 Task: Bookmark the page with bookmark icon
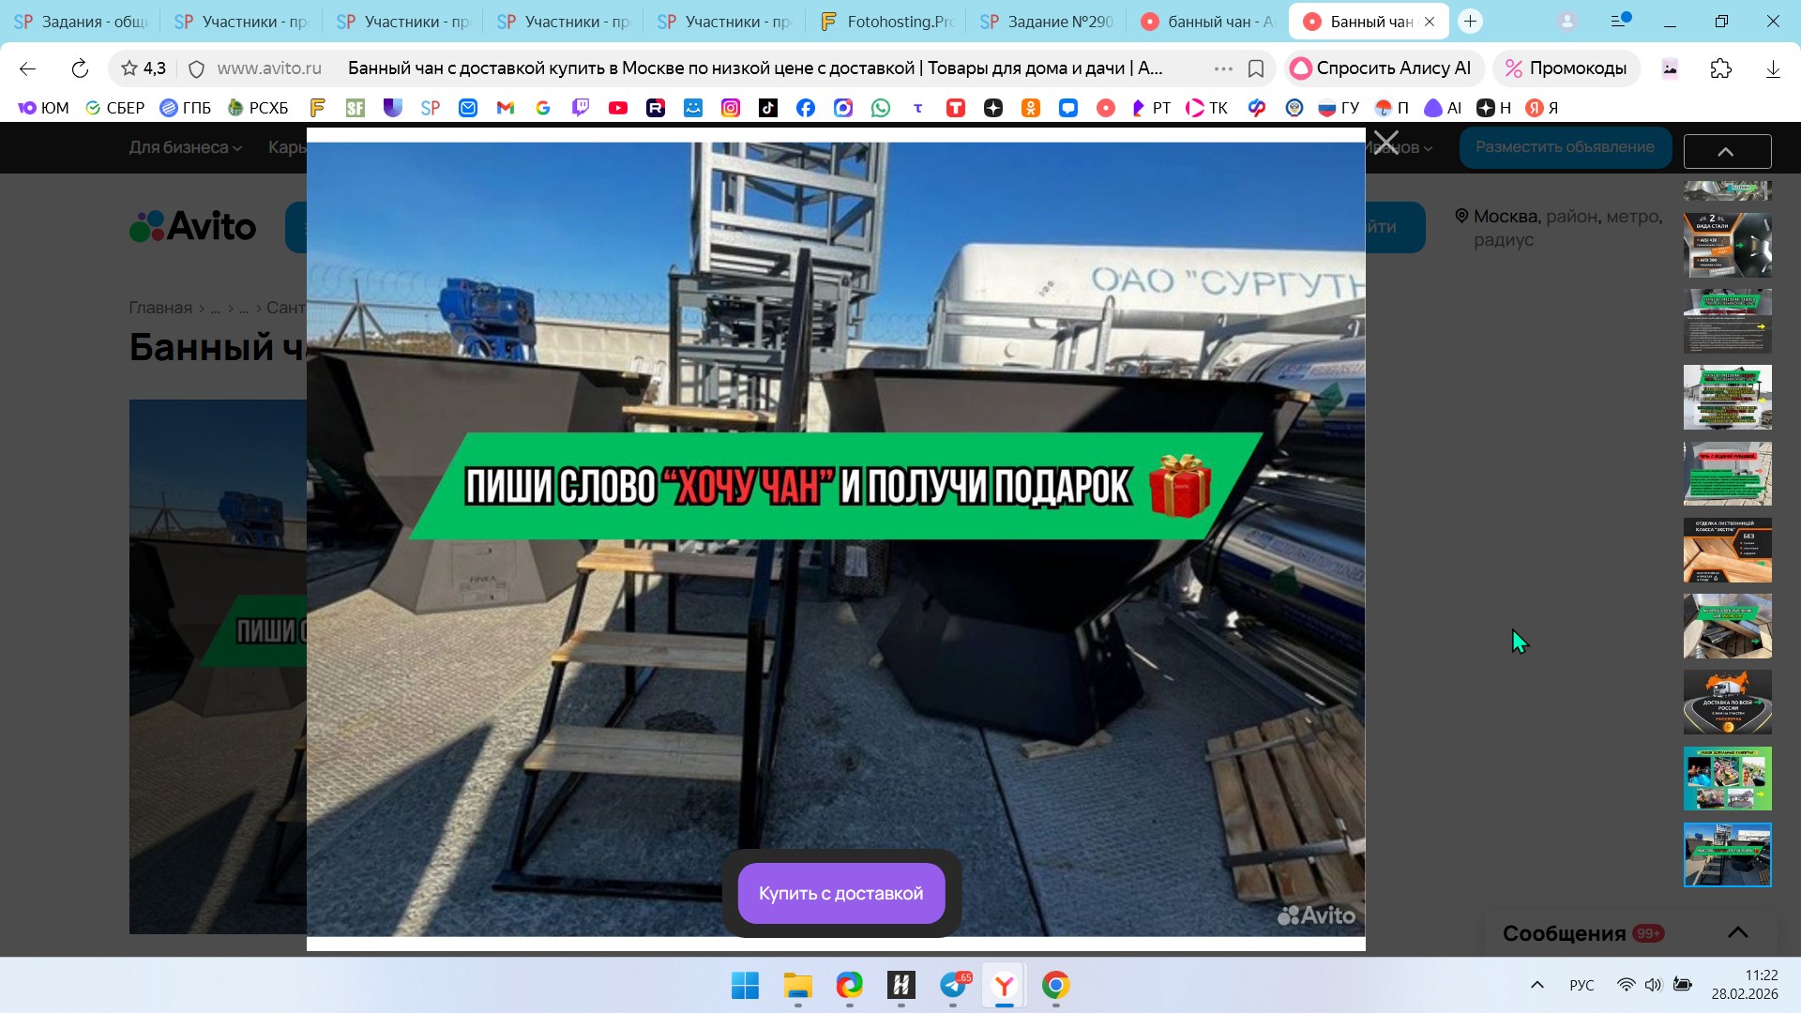(1256, 68)
